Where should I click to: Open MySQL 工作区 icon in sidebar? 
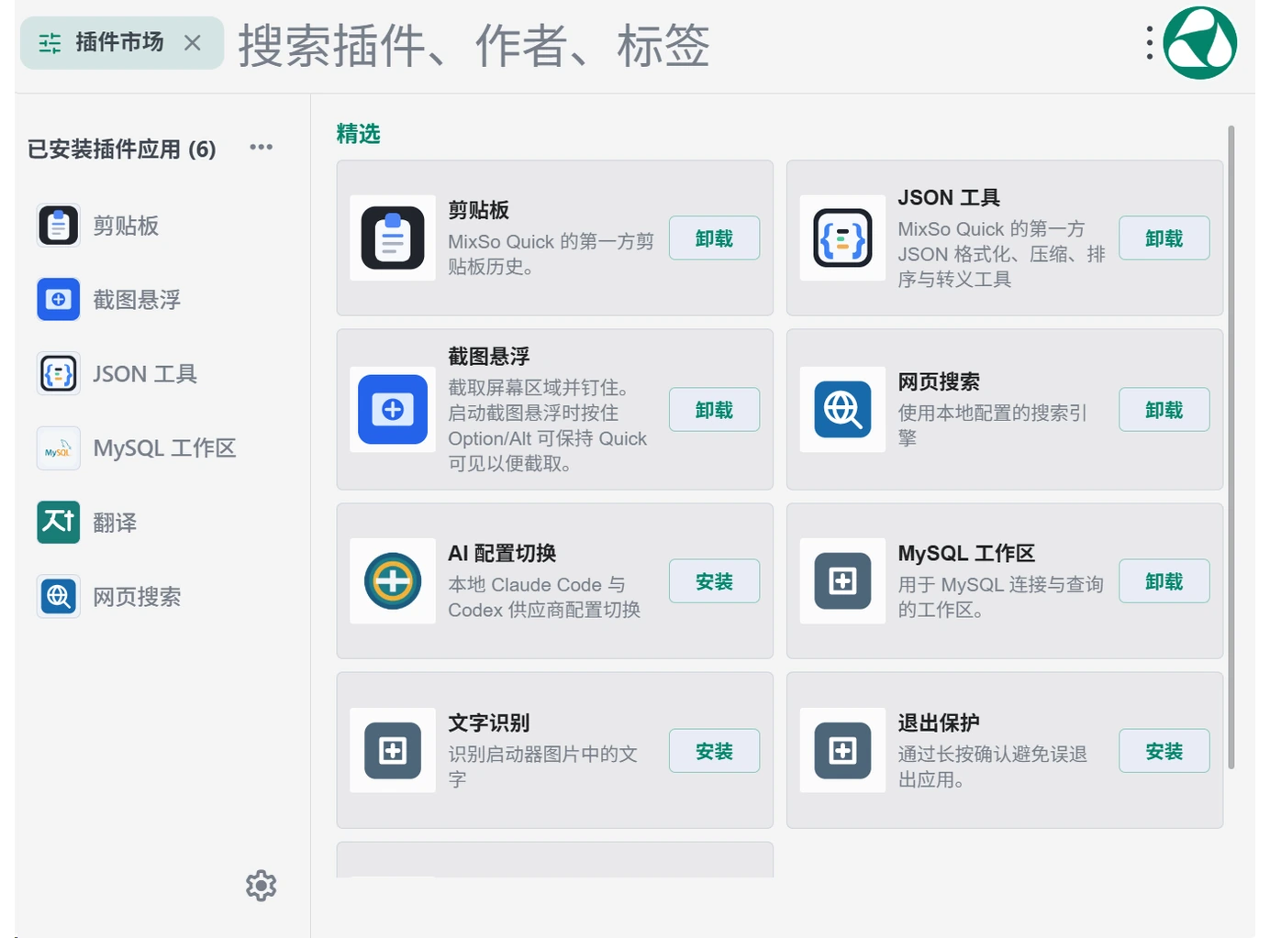coord(59,448)
